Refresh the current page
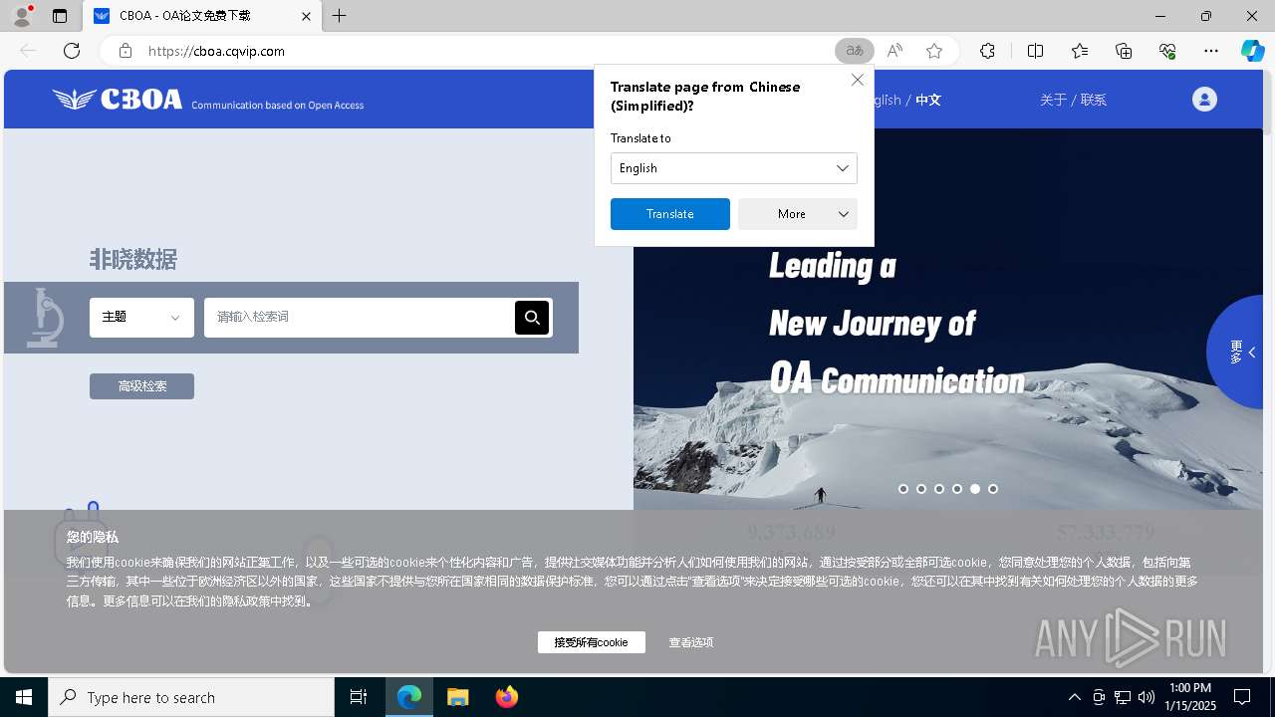The width and height of the screenshot is (1275, 717). (72, 51)
